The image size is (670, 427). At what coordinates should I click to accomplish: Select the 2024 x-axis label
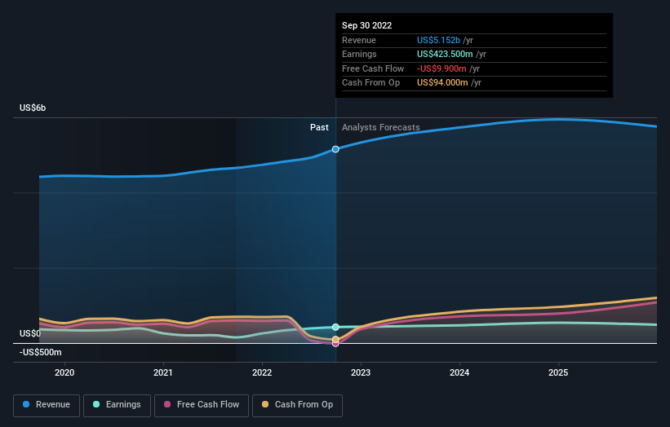tap(459, 372)
